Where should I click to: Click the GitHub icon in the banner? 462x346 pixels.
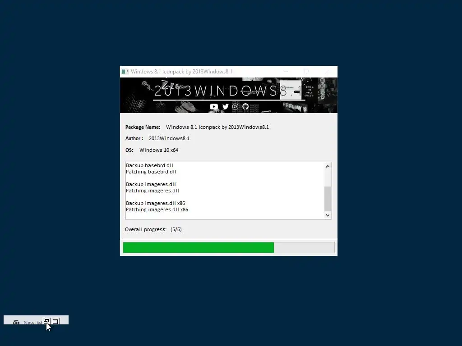[245, 106]
